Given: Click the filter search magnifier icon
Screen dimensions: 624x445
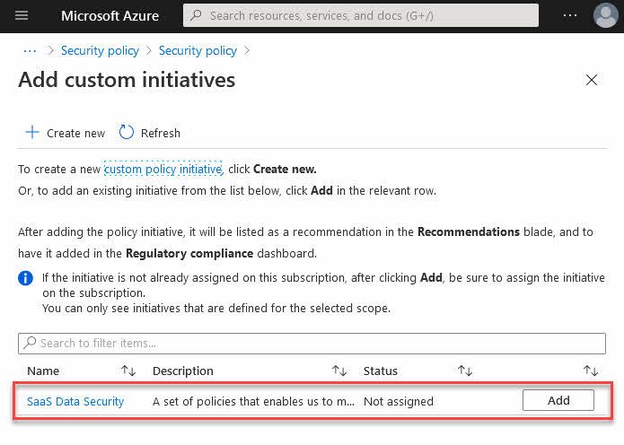Looking at the screenshot, I should click(x=30, y=343).
